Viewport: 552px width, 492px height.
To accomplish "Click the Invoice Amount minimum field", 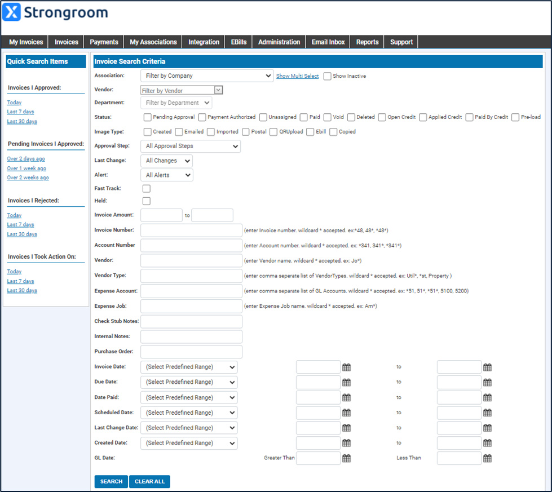I will pos(161,215).
